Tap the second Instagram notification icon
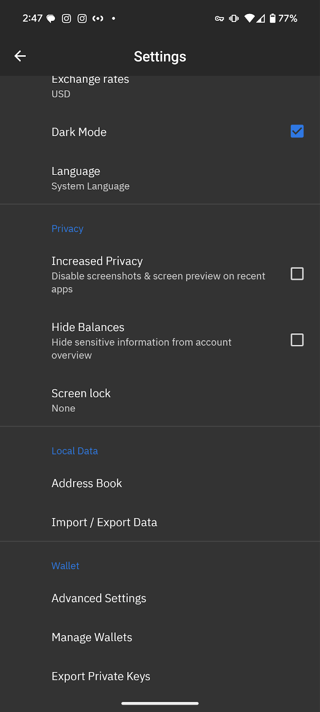This screenshot has width=320, height=712. (x=82, y=18)
